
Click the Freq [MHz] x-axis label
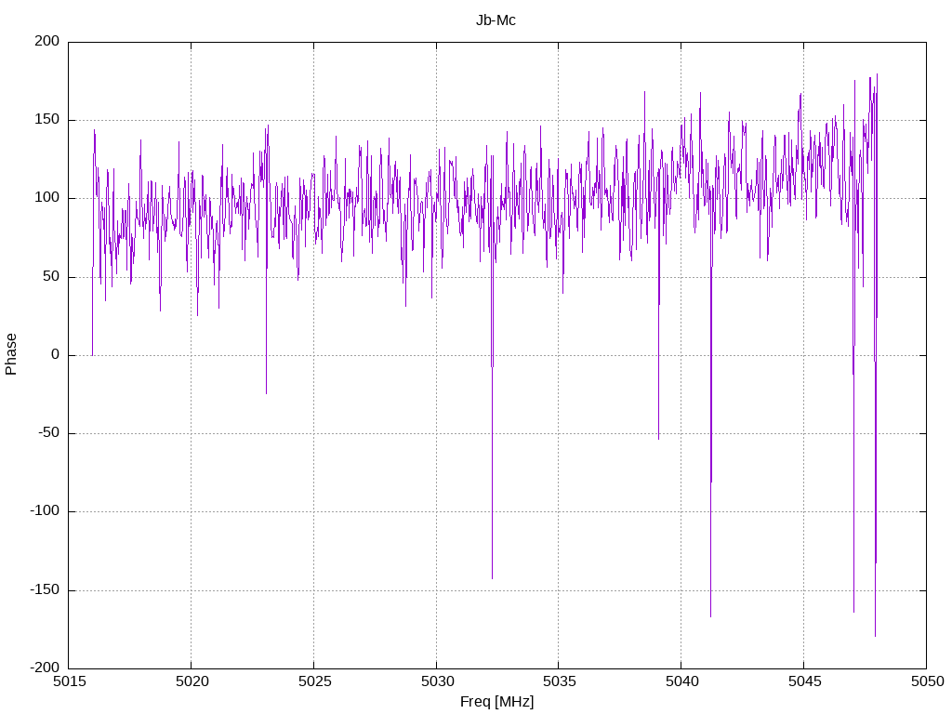pyautogui.click(x=496, y=702)
